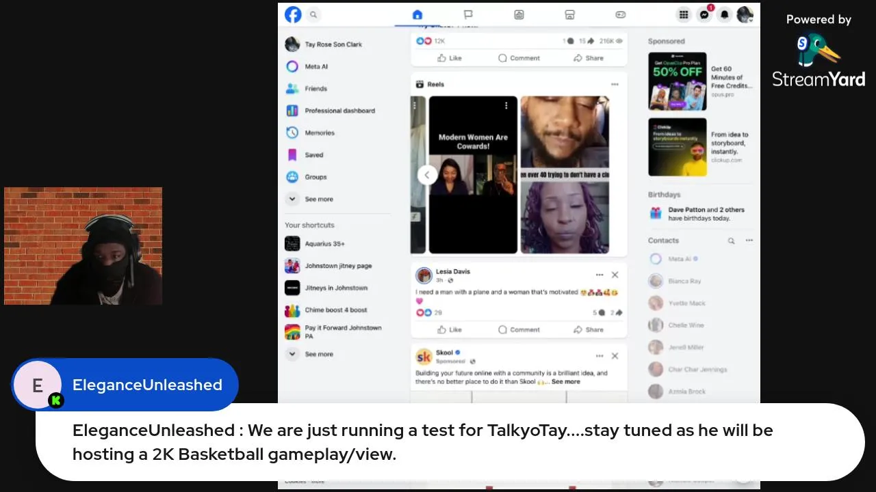The image size is (876, 492).
Task: Open Dave Patton birthdays notice
Action: point(700,214)
